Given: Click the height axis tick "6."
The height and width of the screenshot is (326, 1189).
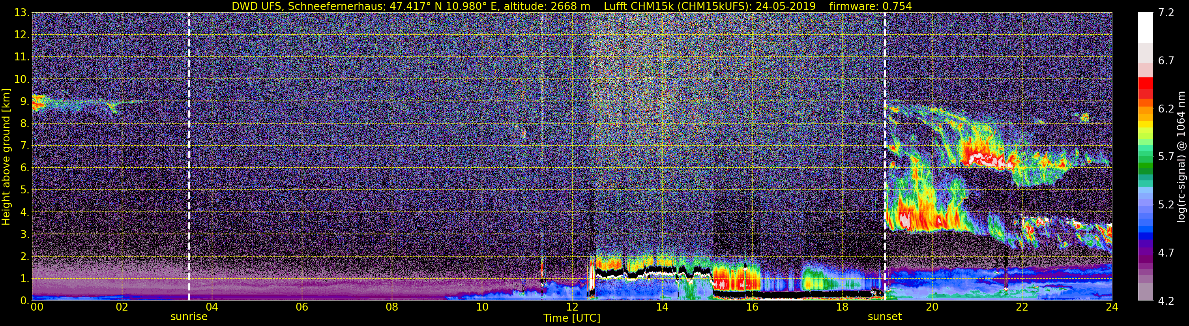Looking at the screenshot, I should [x=24, y=168].
